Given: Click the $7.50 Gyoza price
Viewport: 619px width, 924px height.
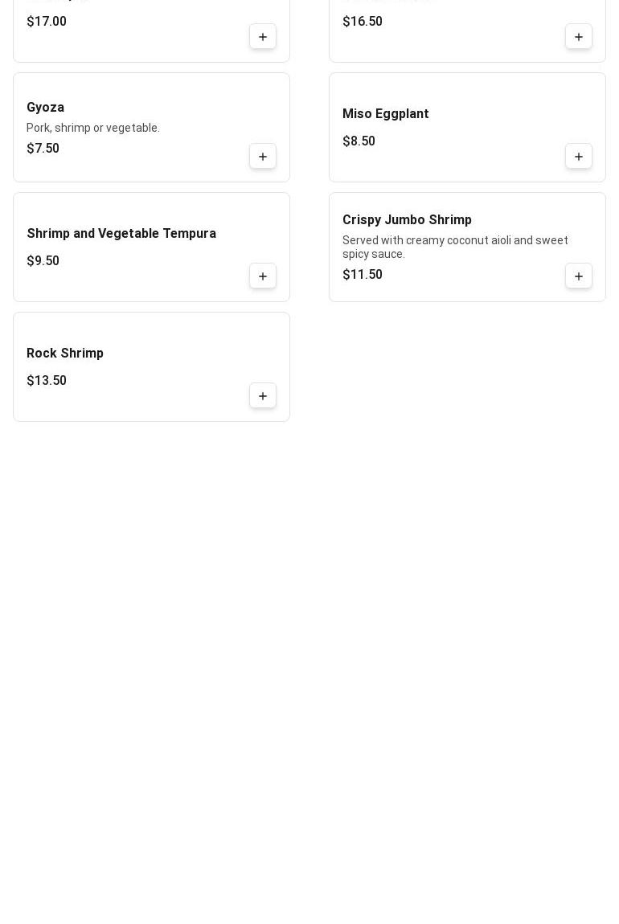Looking at the screenshot, I should coord(43,149).
